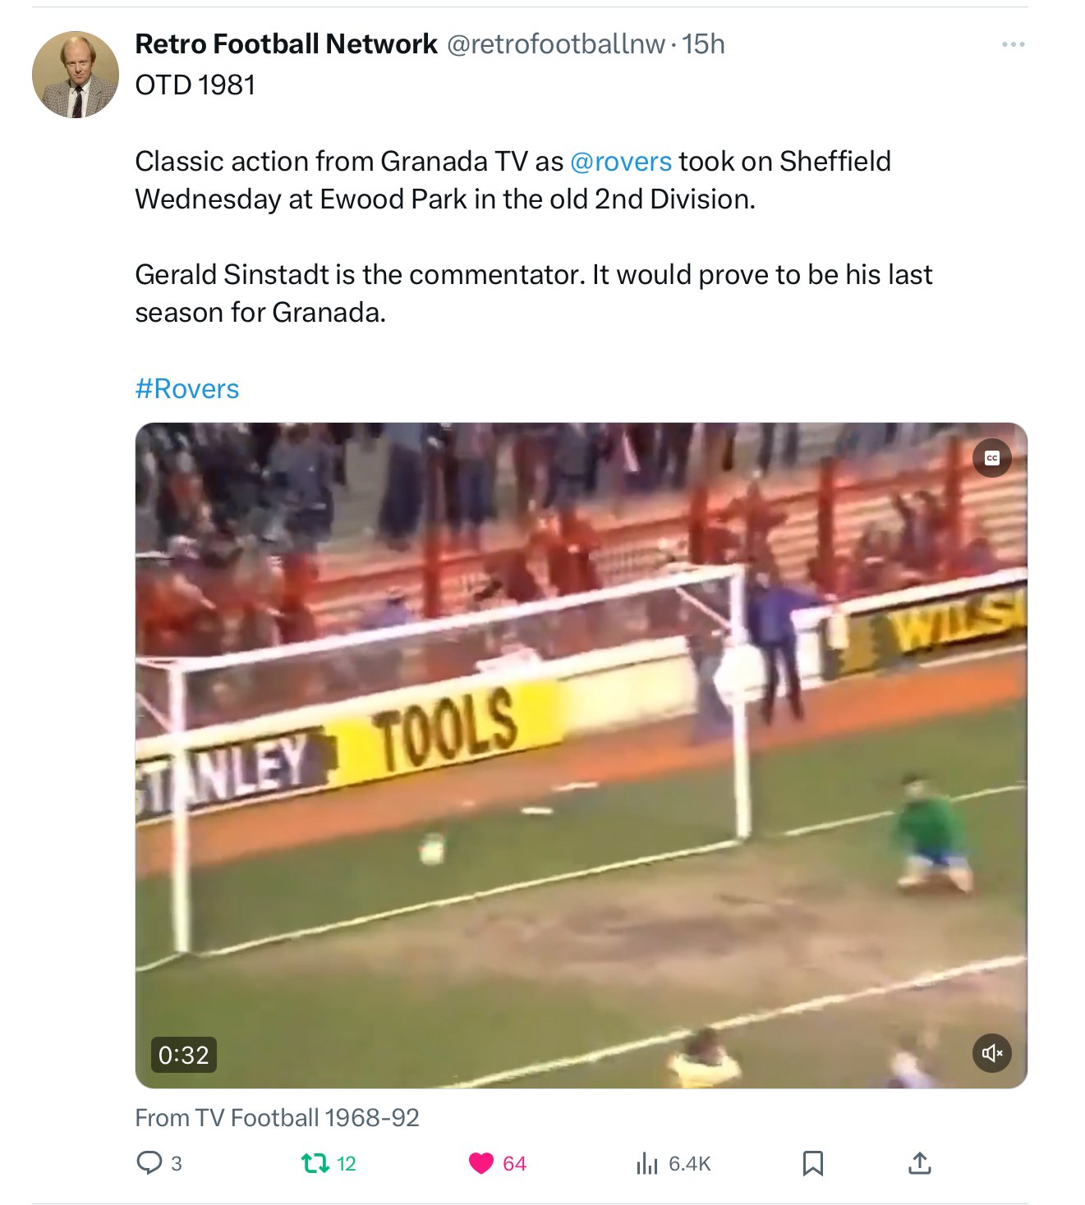Click the Retro Football Network display name

(x=286, y=44)
